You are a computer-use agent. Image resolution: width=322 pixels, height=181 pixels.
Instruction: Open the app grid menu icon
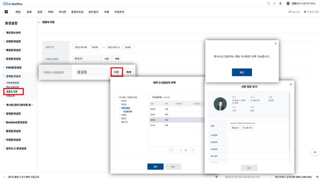pyautogui.click(x=6, y=12)
